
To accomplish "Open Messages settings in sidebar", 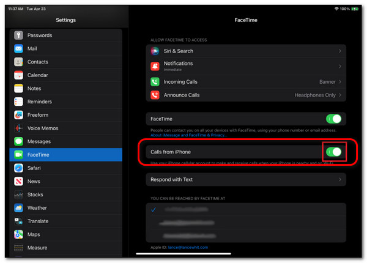I will (66, 141).
